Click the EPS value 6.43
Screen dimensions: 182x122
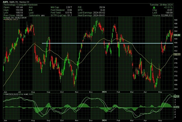(x=103, y=10)
